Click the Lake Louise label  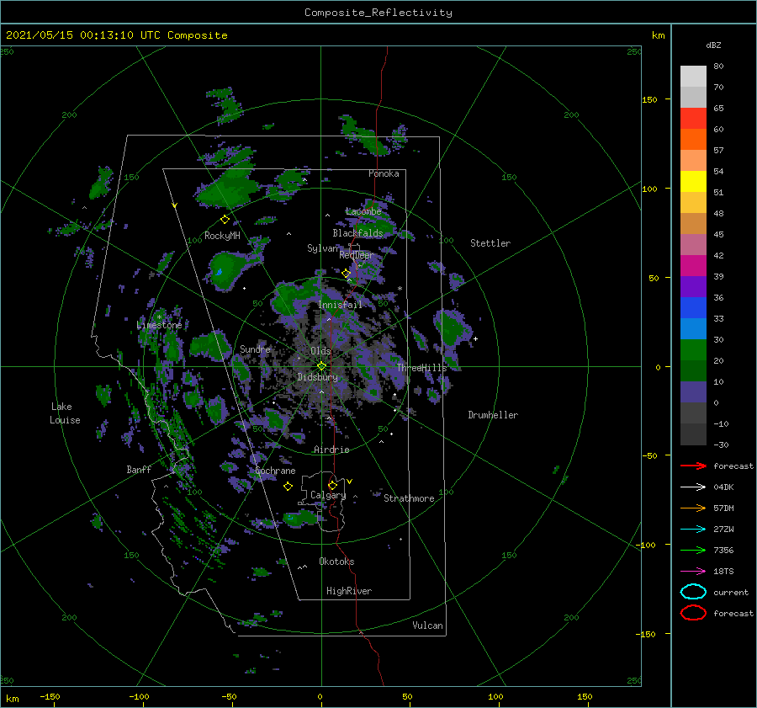click(65, 413)
